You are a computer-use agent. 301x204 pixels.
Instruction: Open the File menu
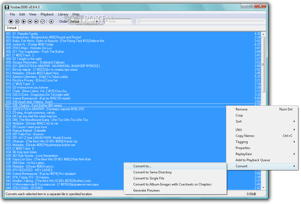(12, 14)
